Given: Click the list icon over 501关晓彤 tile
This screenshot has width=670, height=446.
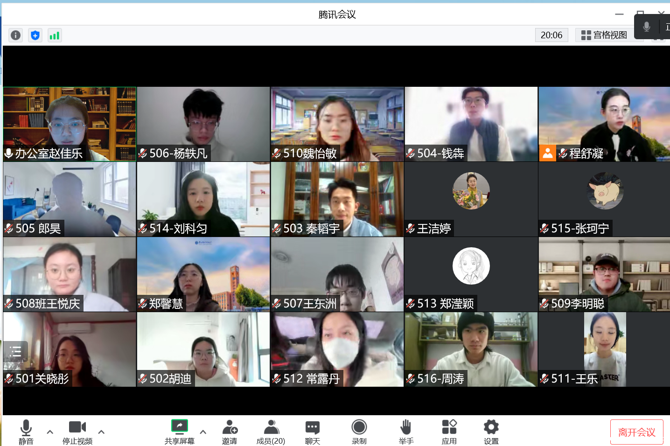Looking at the screenshot, I should tap(15, 351).
